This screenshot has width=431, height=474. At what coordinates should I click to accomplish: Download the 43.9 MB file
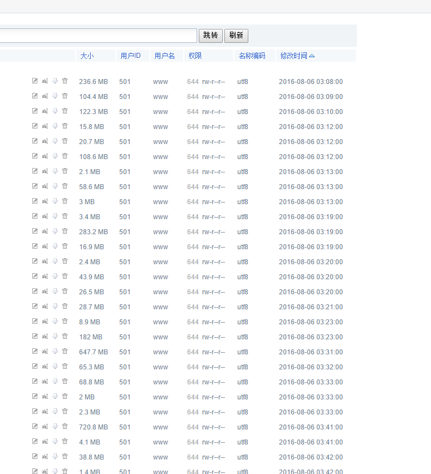(55, 276)
